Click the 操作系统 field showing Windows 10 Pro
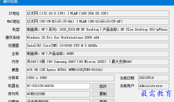Image resolution: width=174 pixels, height=102 pixels. [x=98, y=38]
